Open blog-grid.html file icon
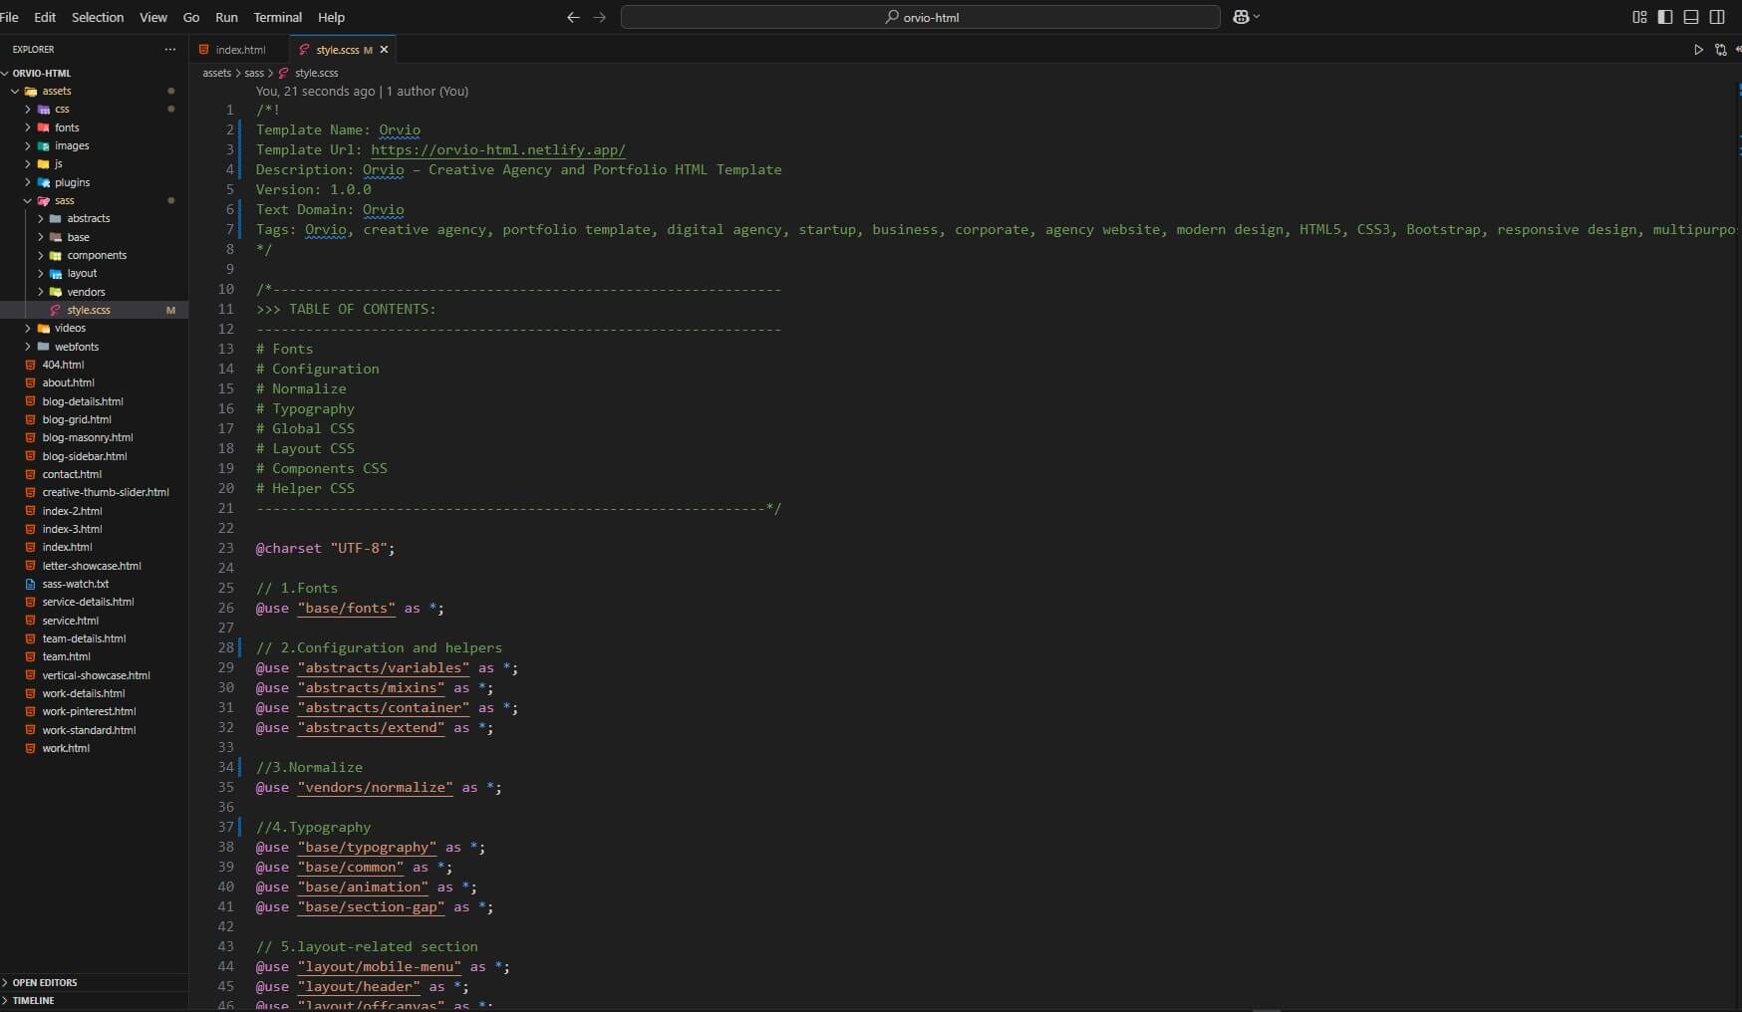The image size is (1742, 1012). (x=31, y=419)
